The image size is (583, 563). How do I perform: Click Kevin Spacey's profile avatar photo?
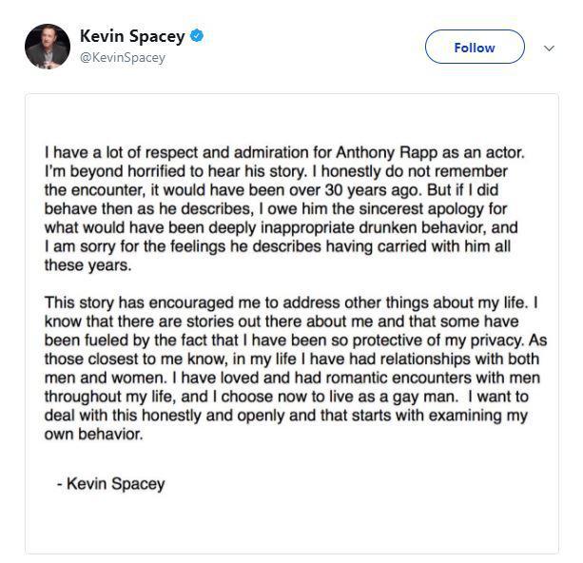pos(48,47)
